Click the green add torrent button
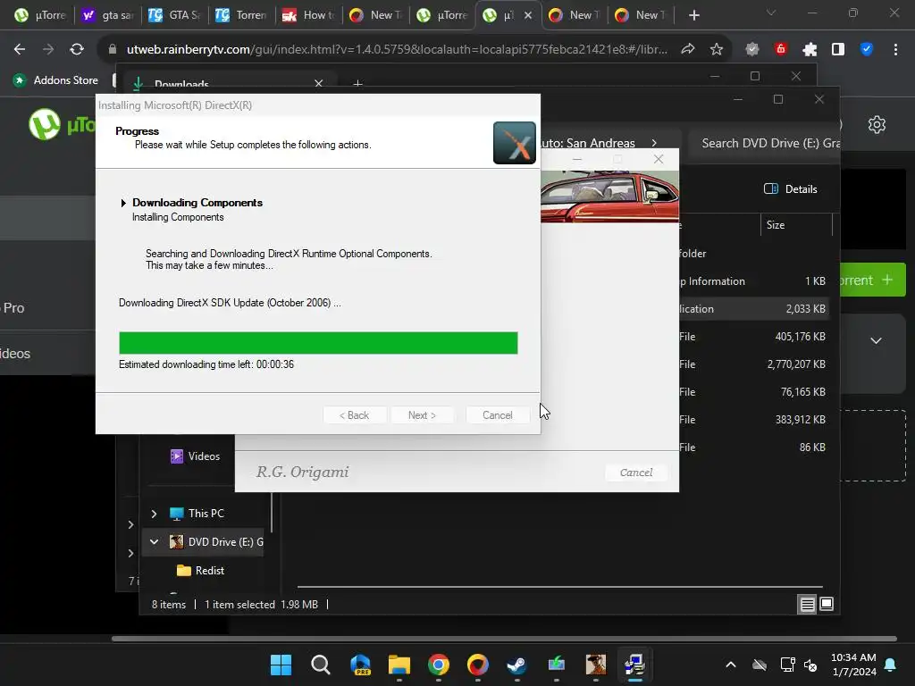 (x=872, y=280)
